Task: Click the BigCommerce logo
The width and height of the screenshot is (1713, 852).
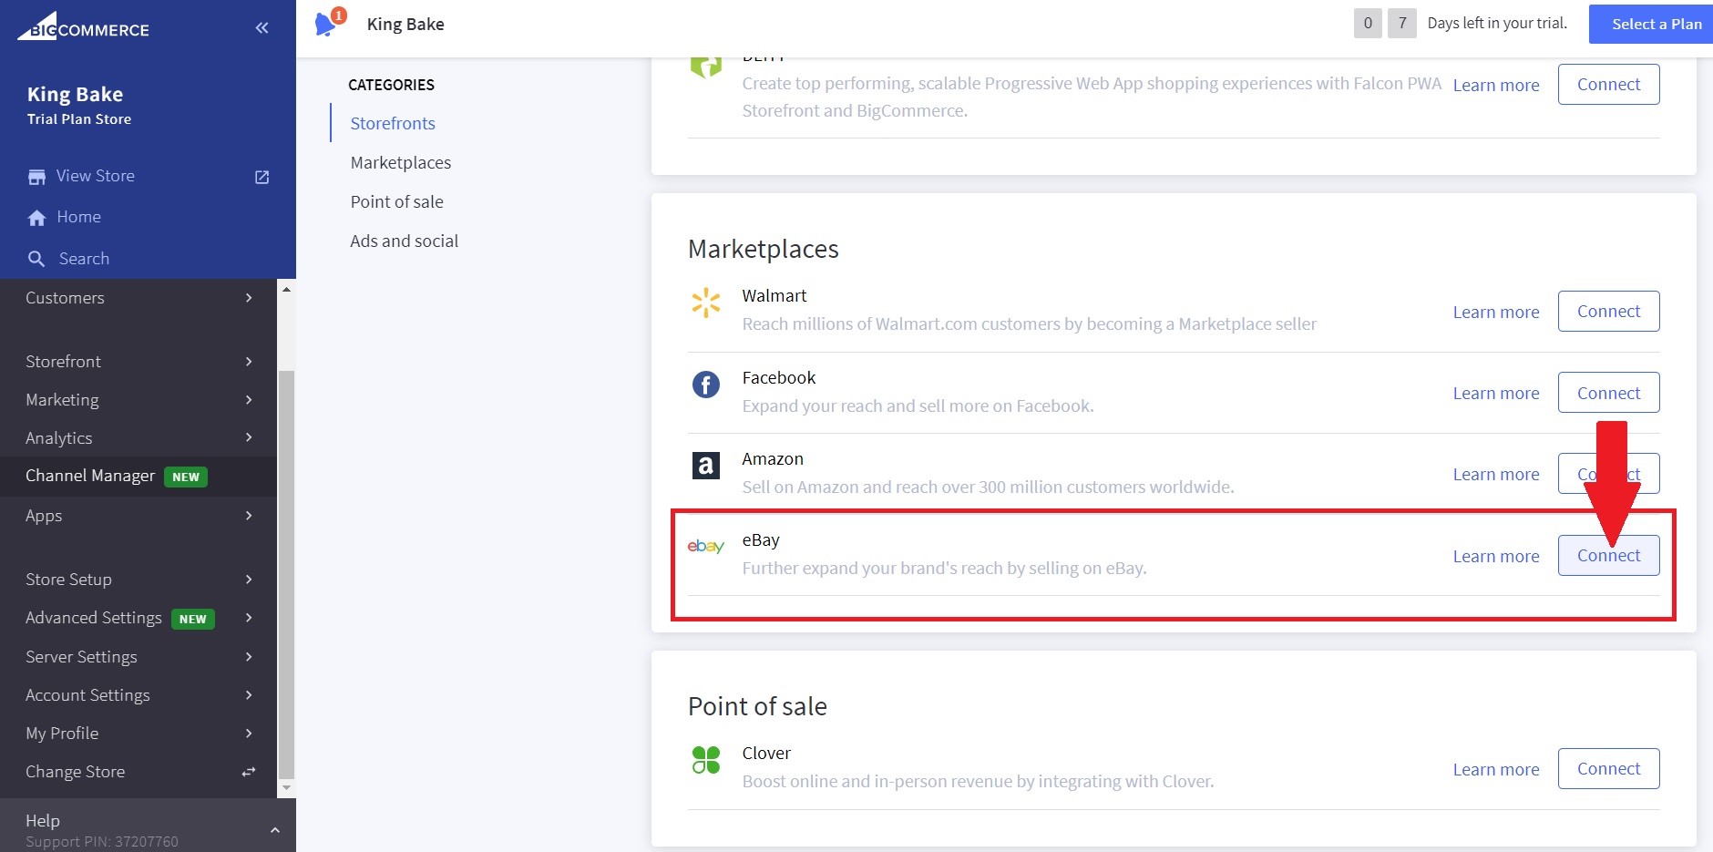Action: pyautogui.click(x=83, y=27)
